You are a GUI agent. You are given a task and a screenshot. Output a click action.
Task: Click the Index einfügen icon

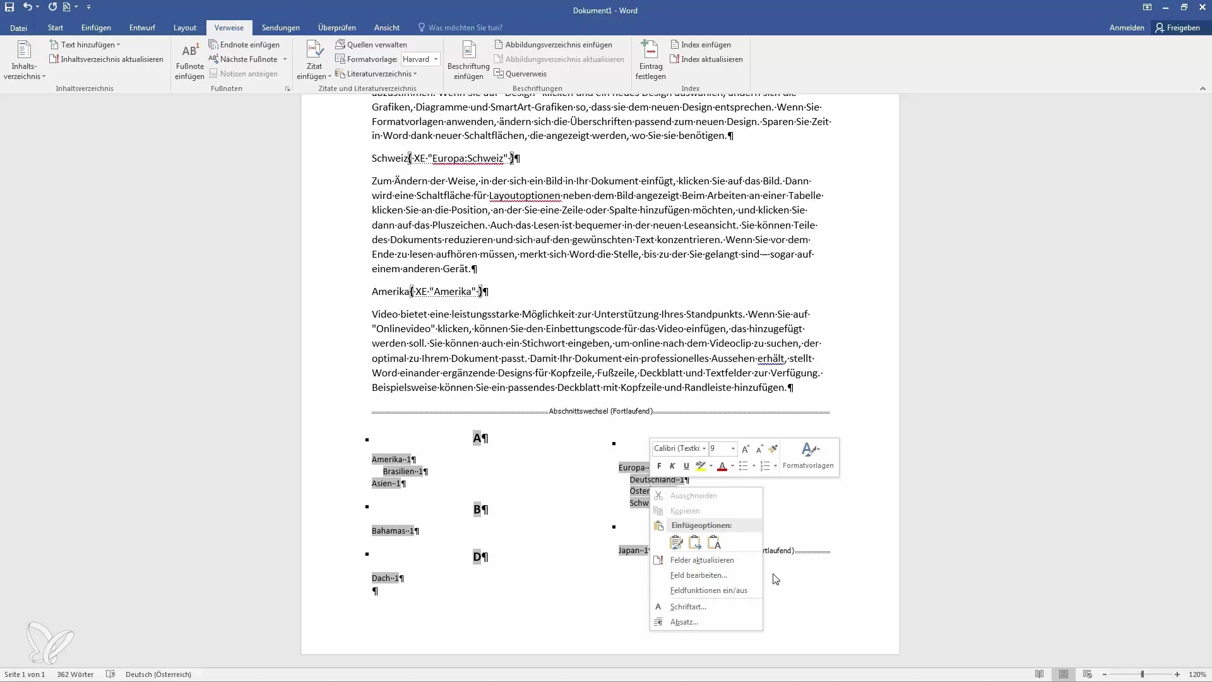(675, 45)
